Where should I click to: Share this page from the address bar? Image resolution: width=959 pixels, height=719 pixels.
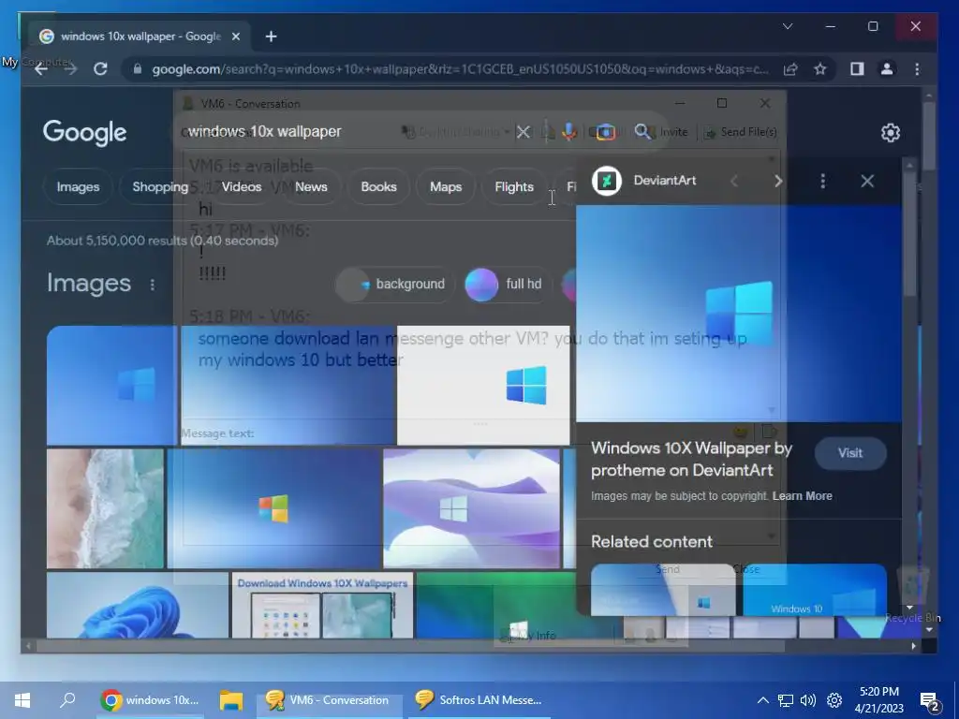(x=790, y=69)
